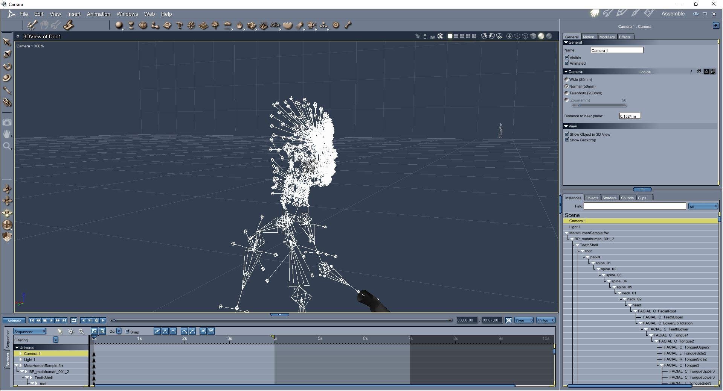Toggle the Visible checkbox

[x=567, y=57]
